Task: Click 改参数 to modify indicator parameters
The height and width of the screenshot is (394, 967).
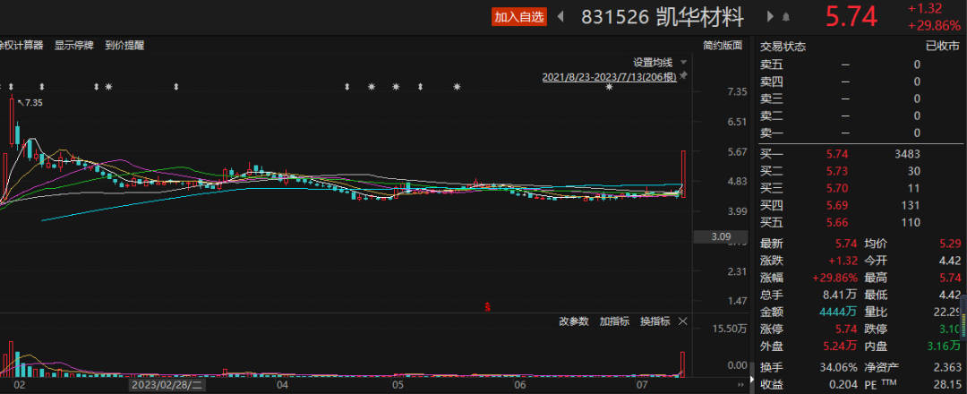Action: pyautogui.click(x=574, y=321)
